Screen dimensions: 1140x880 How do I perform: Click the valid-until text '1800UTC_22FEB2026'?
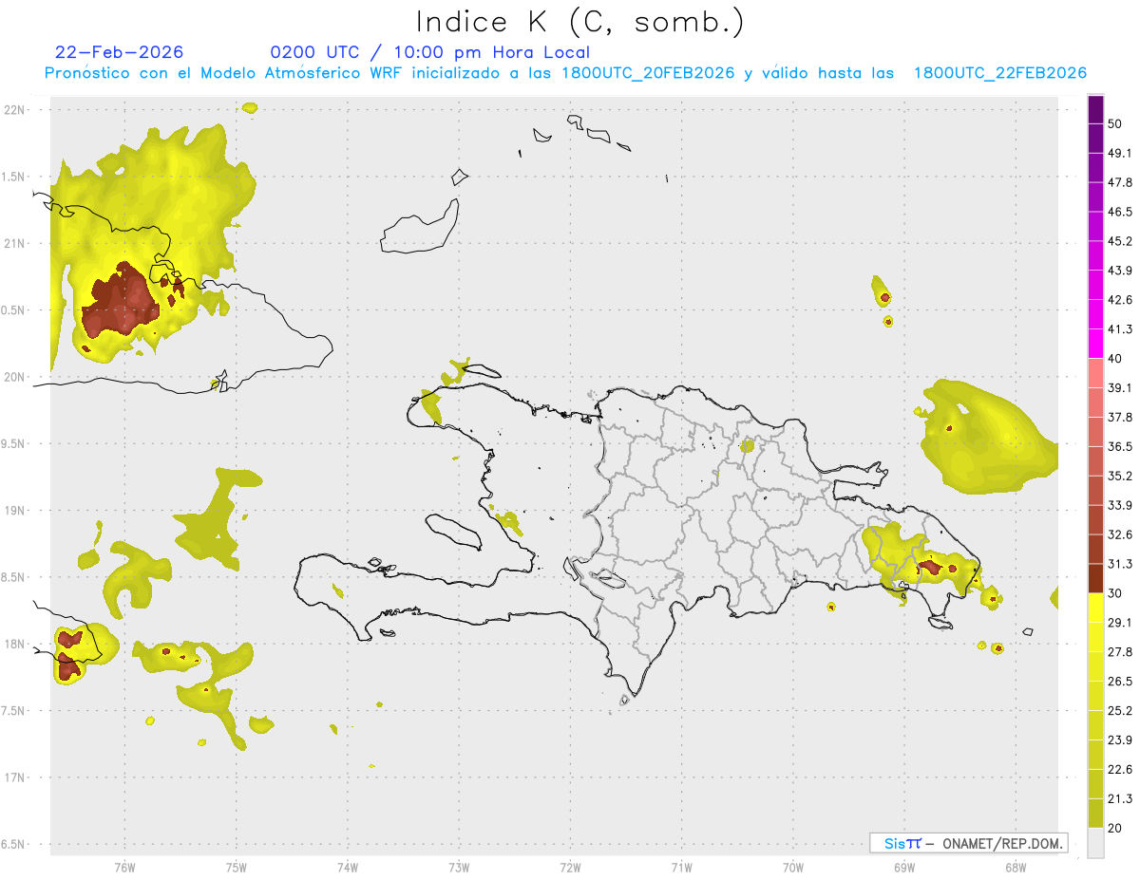[x=999, y=73]
